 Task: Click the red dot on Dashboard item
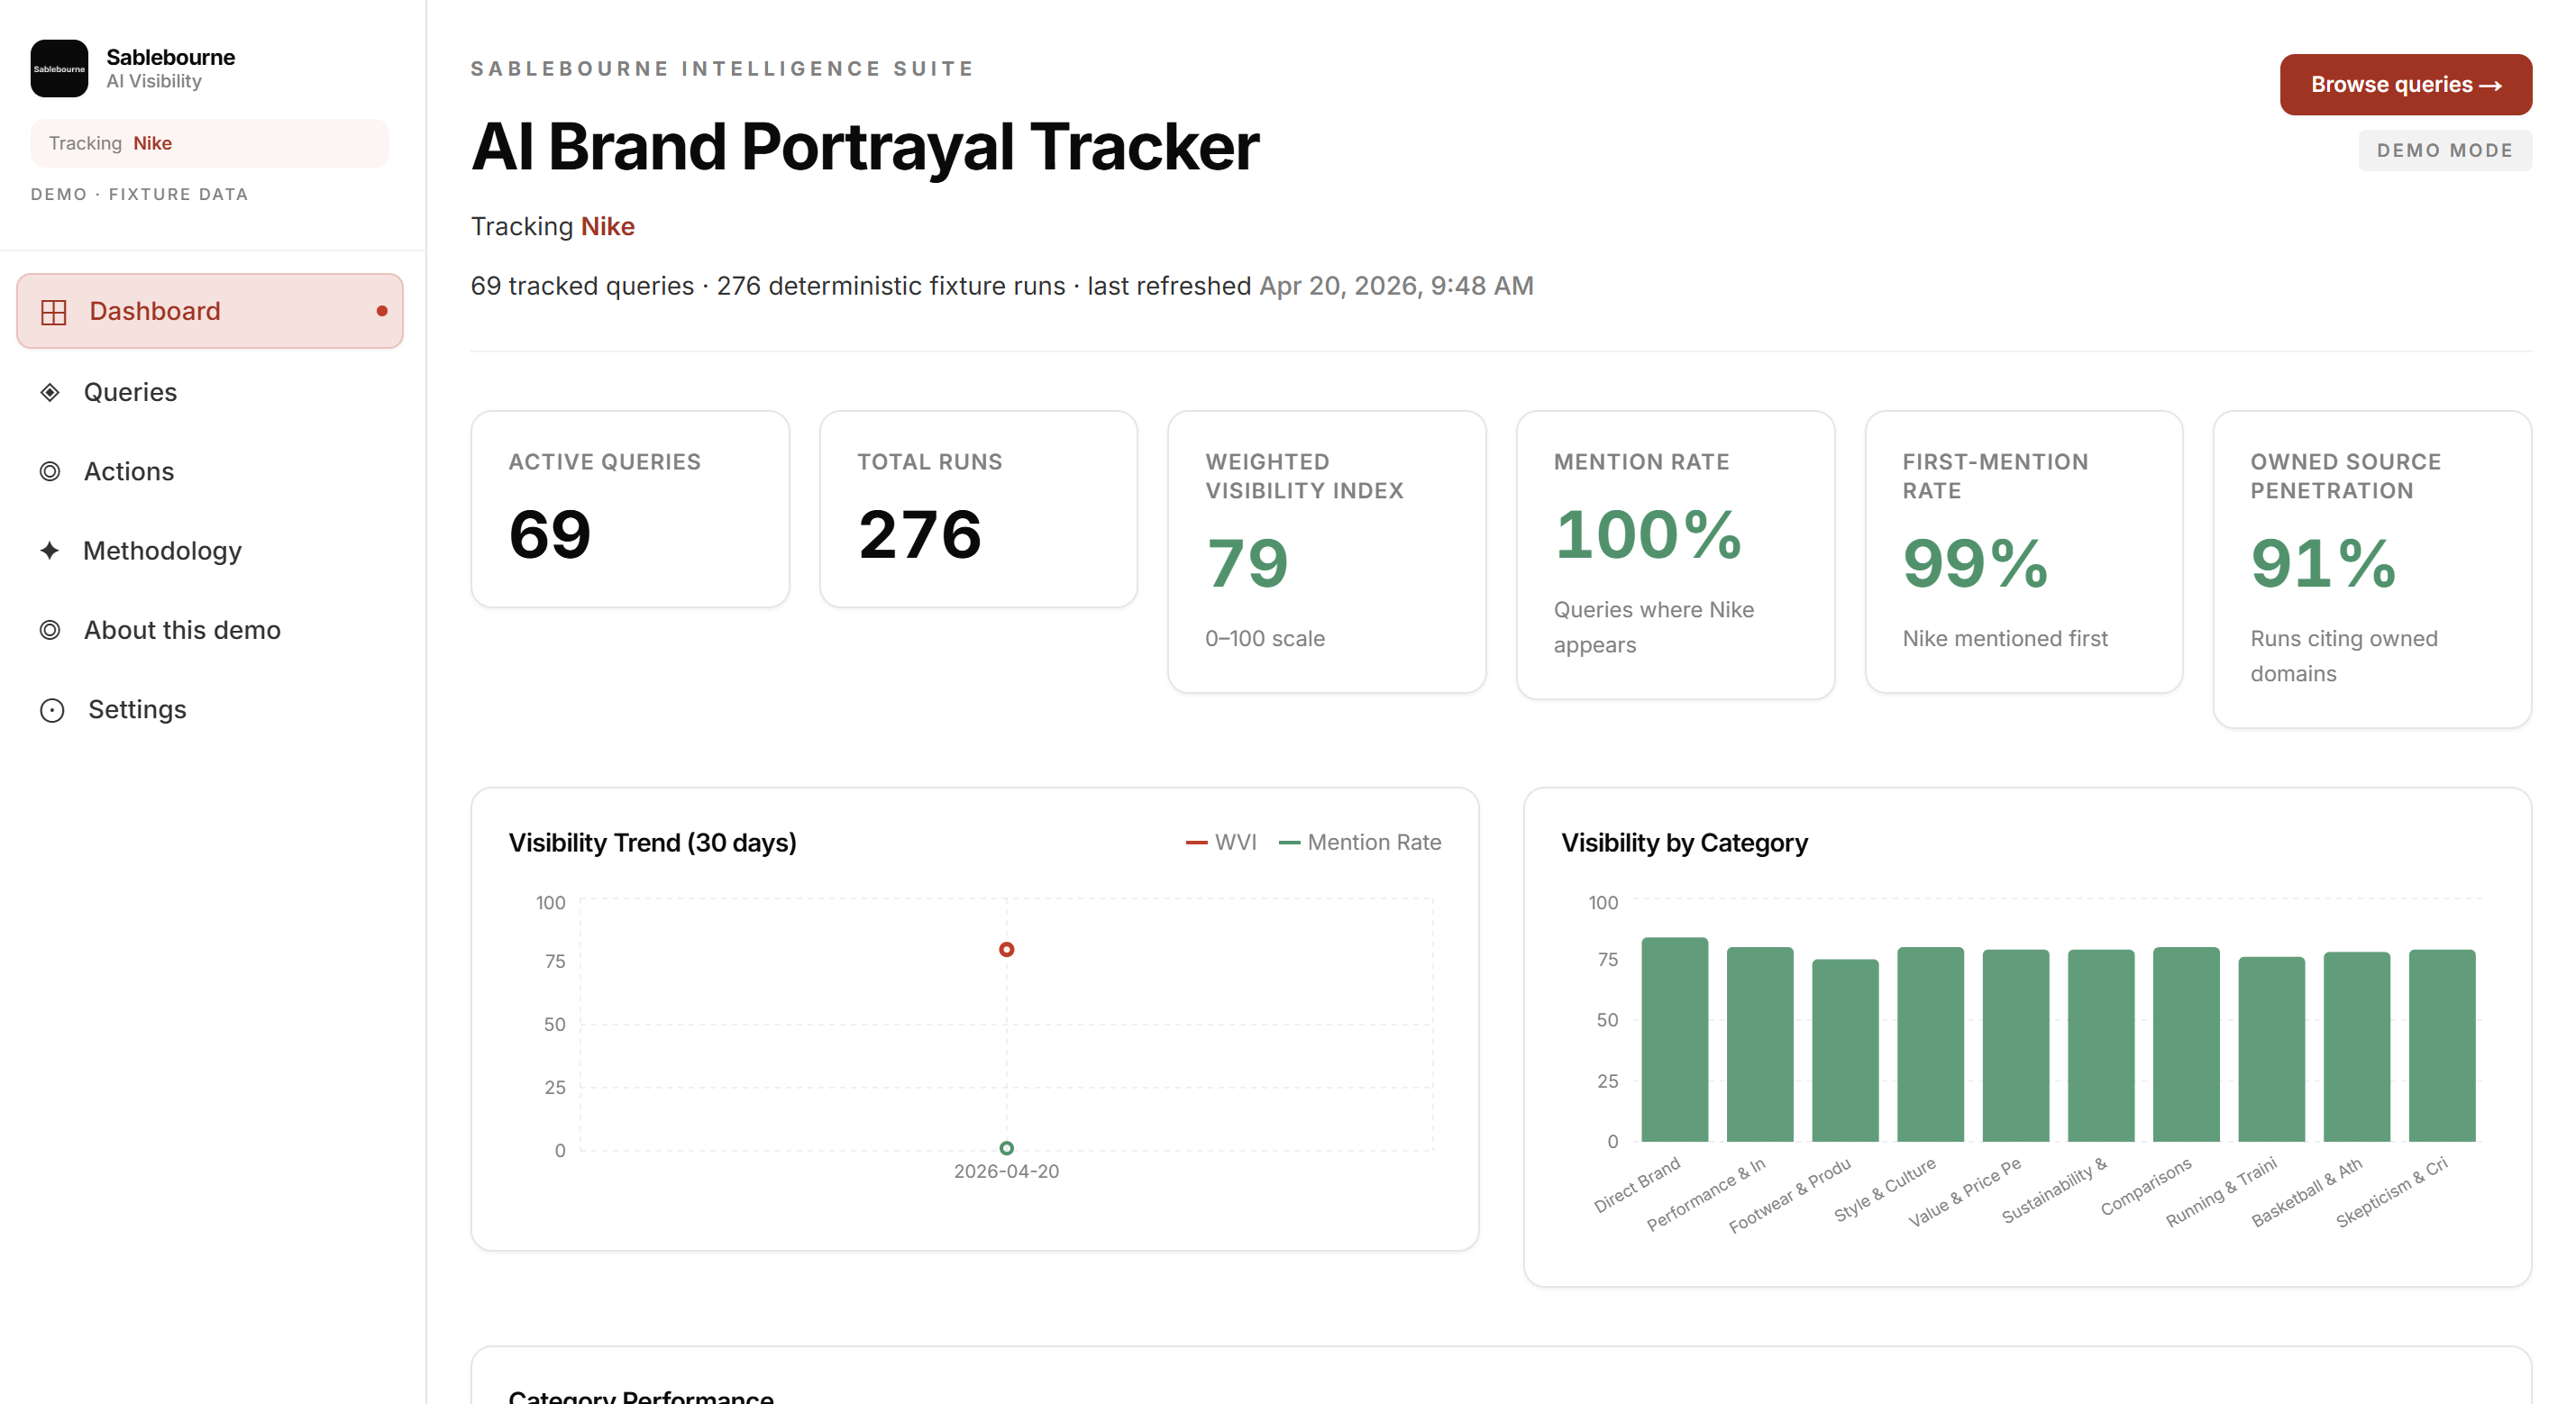[x=381, y=311]
